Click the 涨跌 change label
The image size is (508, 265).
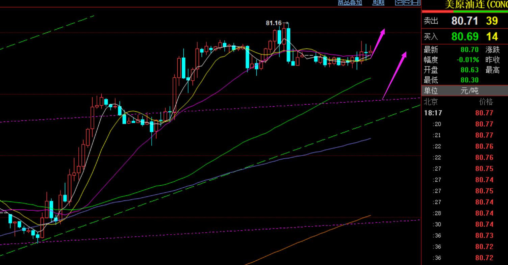point(493,50)
